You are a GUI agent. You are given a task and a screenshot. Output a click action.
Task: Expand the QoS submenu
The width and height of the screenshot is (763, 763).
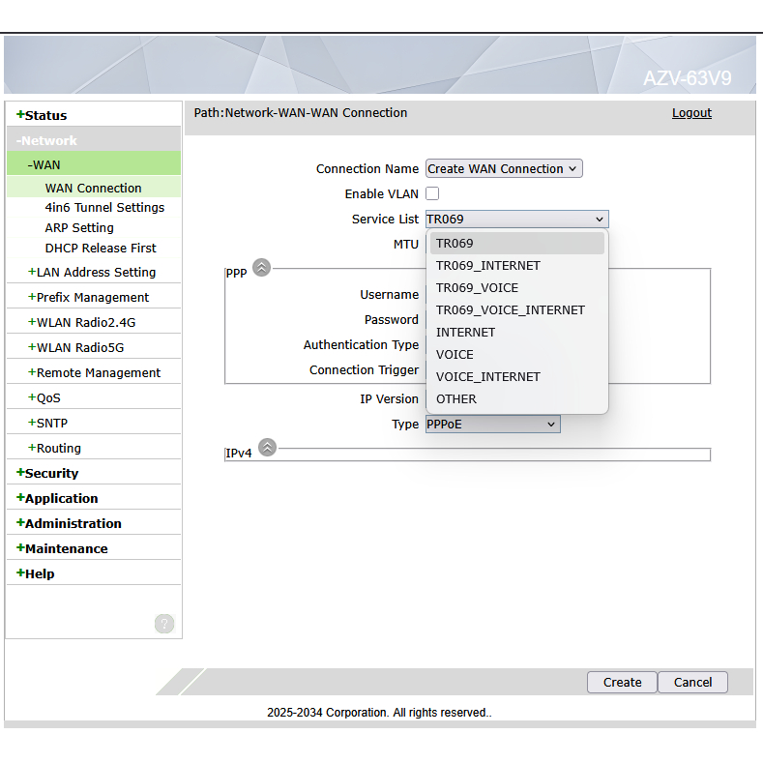coord(48,397)
